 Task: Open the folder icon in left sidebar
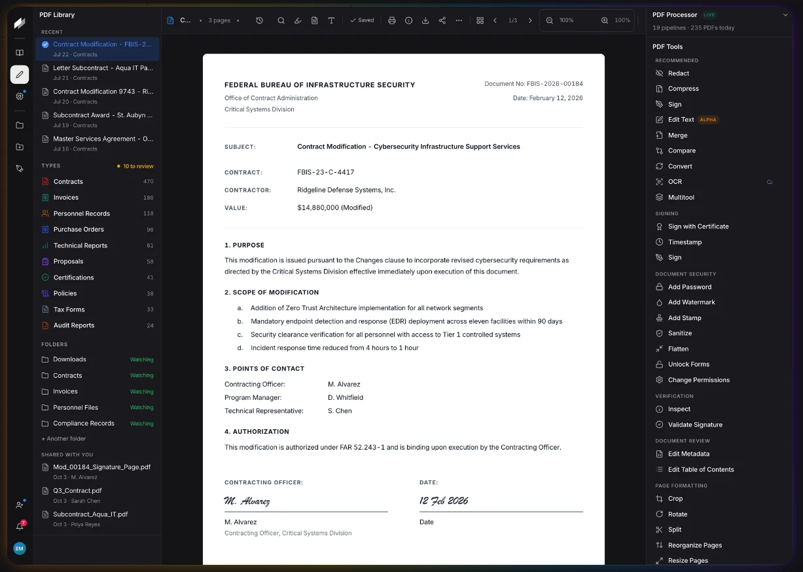click(20, 125)
